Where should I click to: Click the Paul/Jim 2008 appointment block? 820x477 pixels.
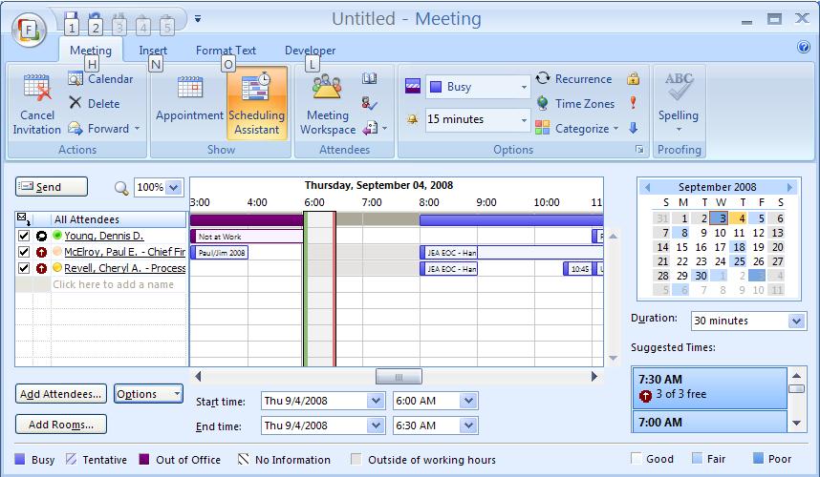(x=219, y=253)
